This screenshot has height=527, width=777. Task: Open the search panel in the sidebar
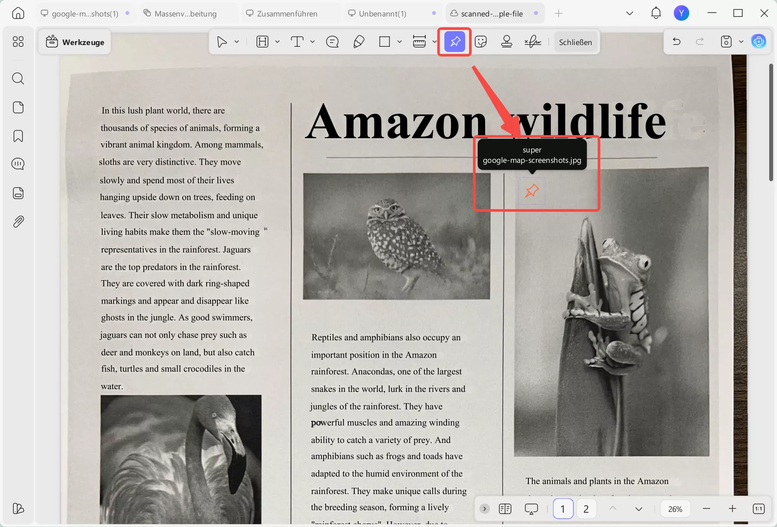point(18,78)
